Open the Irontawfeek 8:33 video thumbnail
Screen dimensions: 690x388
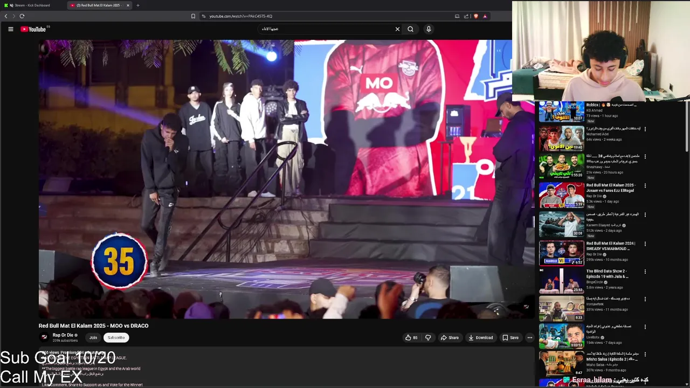coord(561,308)
